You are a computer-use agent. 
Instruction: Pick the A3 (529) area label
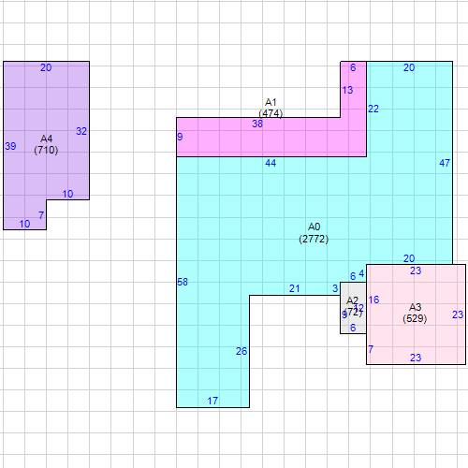415,313
